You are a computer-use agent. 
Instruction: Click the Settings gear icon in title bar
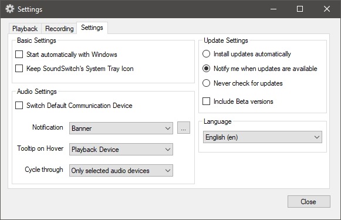(x=9, y=9)
